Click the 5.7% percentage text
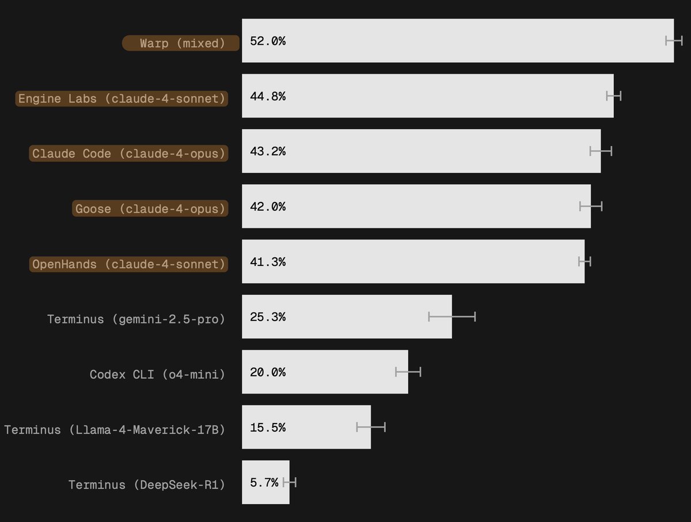691x522 pixels. (264, 483)
